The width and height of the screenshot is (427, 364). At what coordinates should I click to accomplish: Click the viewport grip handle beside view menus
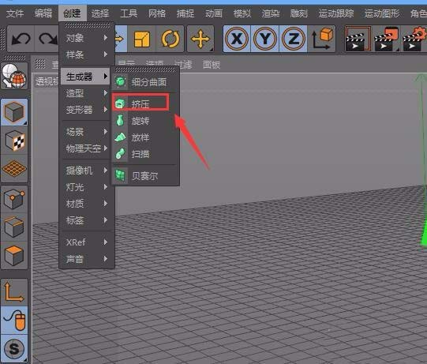pos(40,64)
